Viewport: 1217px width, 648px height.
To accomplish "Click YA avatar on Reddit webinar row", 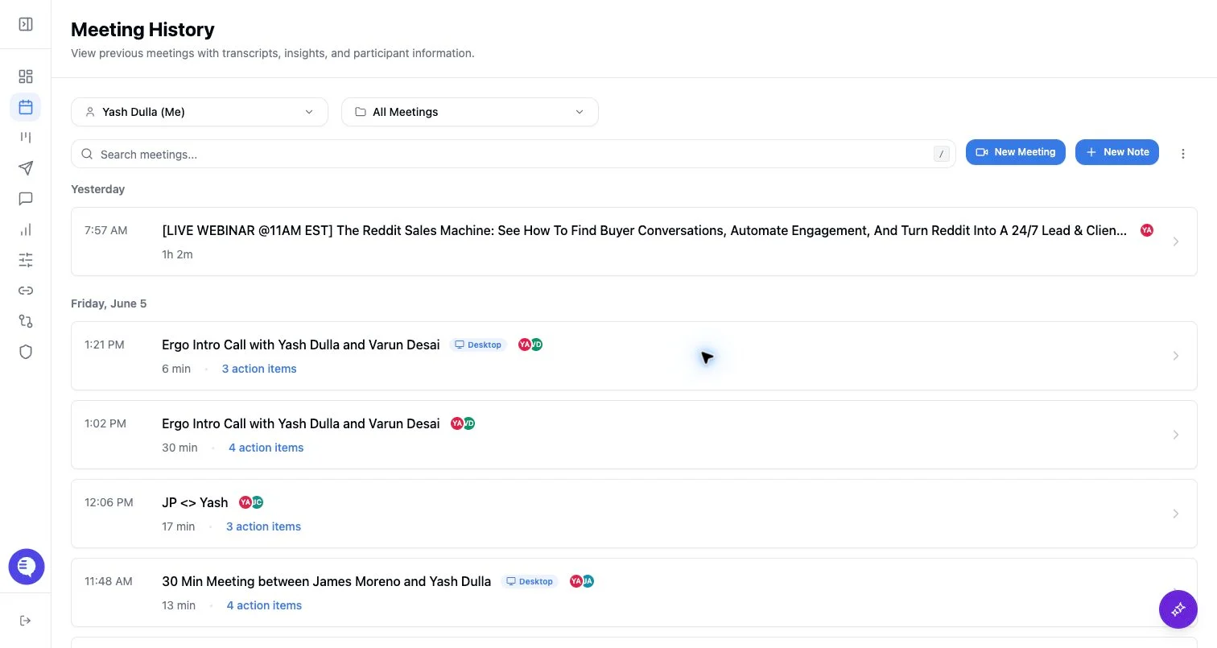I will [1147, 230].
